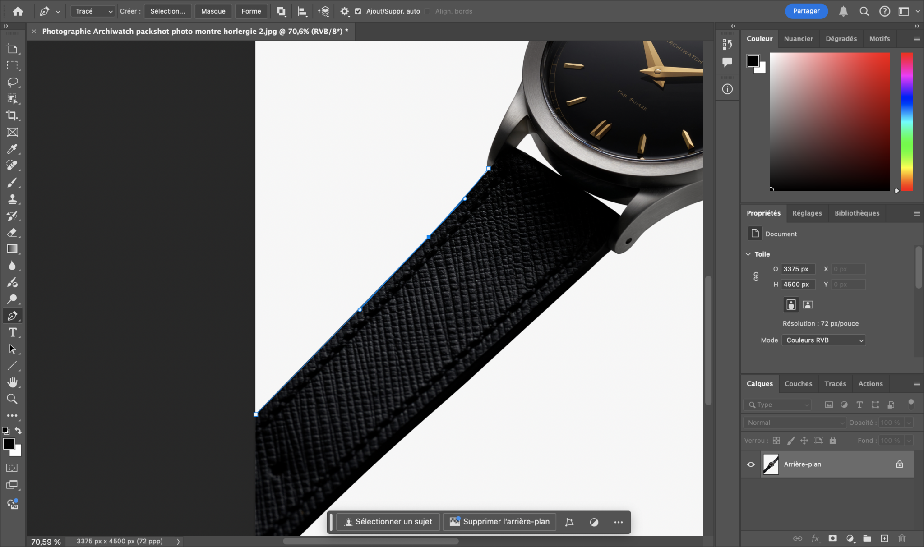The image size is (924, 547).
Task: Open the Tracé mode dropdown
Action: (x=93, y=11)
